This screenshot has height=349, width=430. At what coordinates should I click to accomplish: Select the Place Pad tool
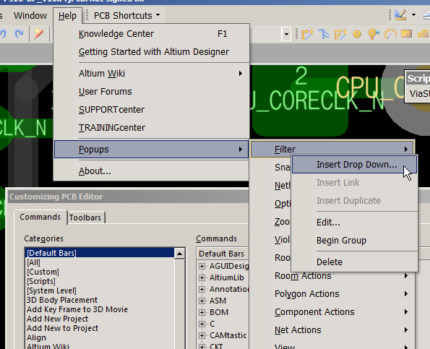pos(357,34)
